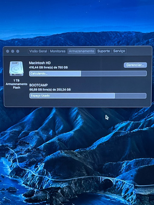154x205 pixels.
Task: Open the Monitores tab
Action: point(58,51)
